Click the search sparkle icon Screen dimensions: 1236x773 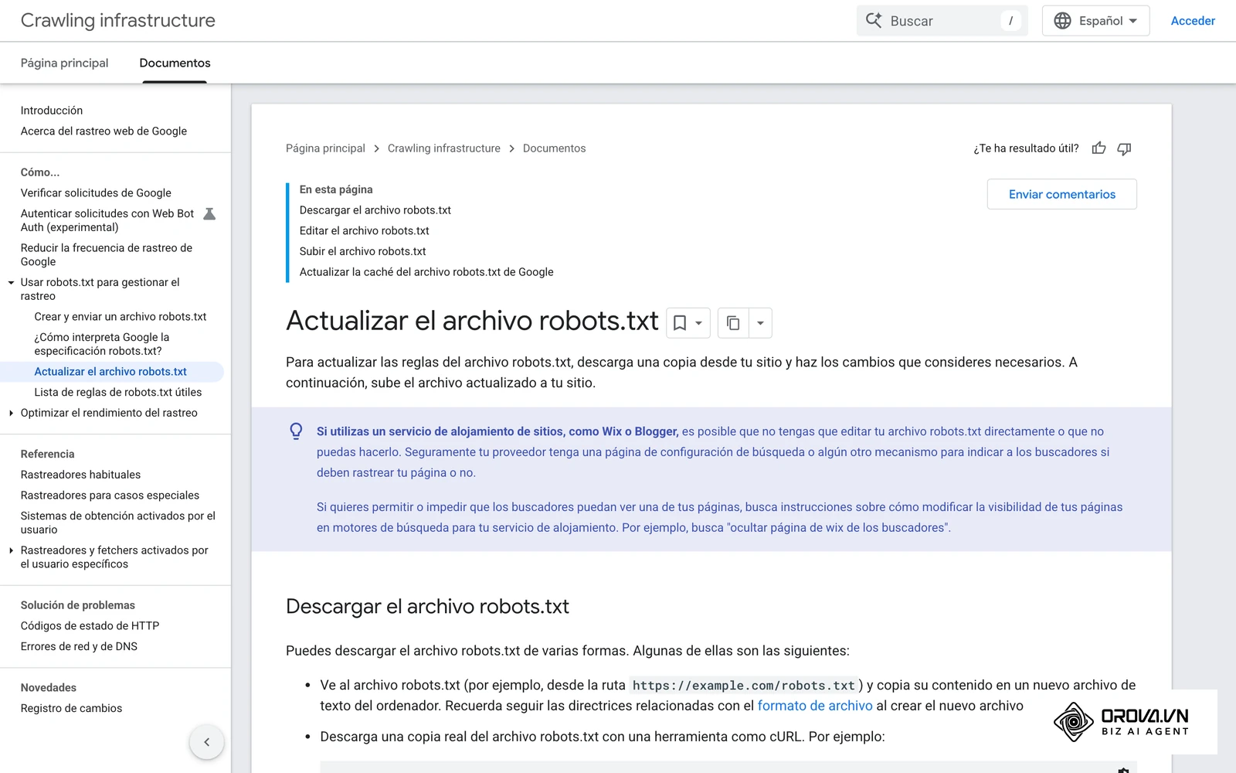click(x=874, y=21)
